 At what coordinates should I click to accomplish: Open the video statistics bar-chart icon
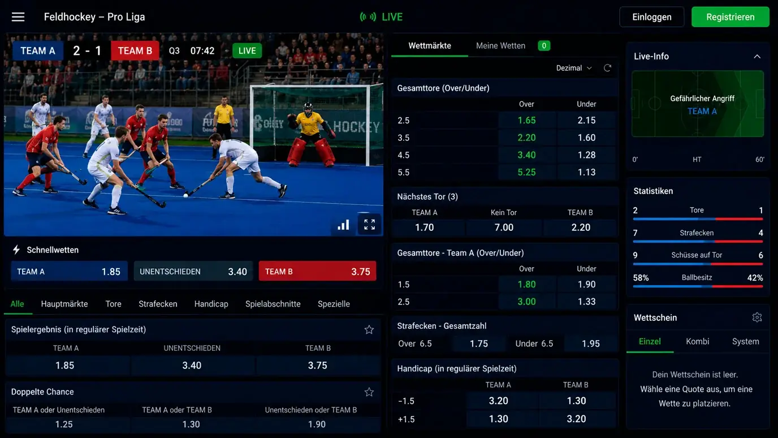pyautogui.click(x=343, y=225)
